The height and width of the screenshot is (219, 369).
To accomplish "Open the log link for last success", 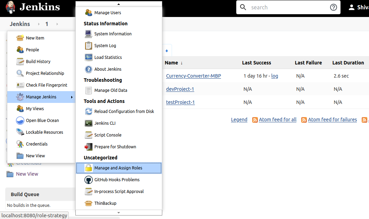I will [x=274, y=76].
